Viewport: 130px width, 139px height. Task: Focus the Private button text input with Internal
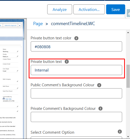(76, 70)
